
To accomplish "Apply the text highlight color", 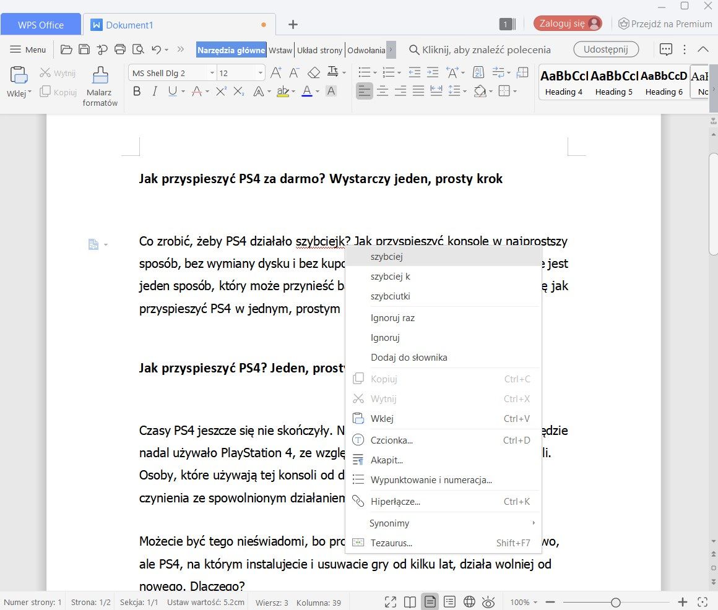I will [283, 92].
